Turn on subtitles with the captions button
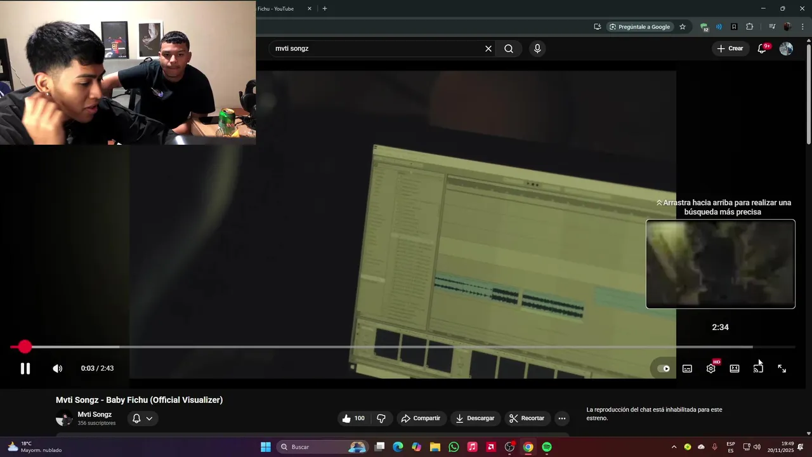 (x=687, y=369)
